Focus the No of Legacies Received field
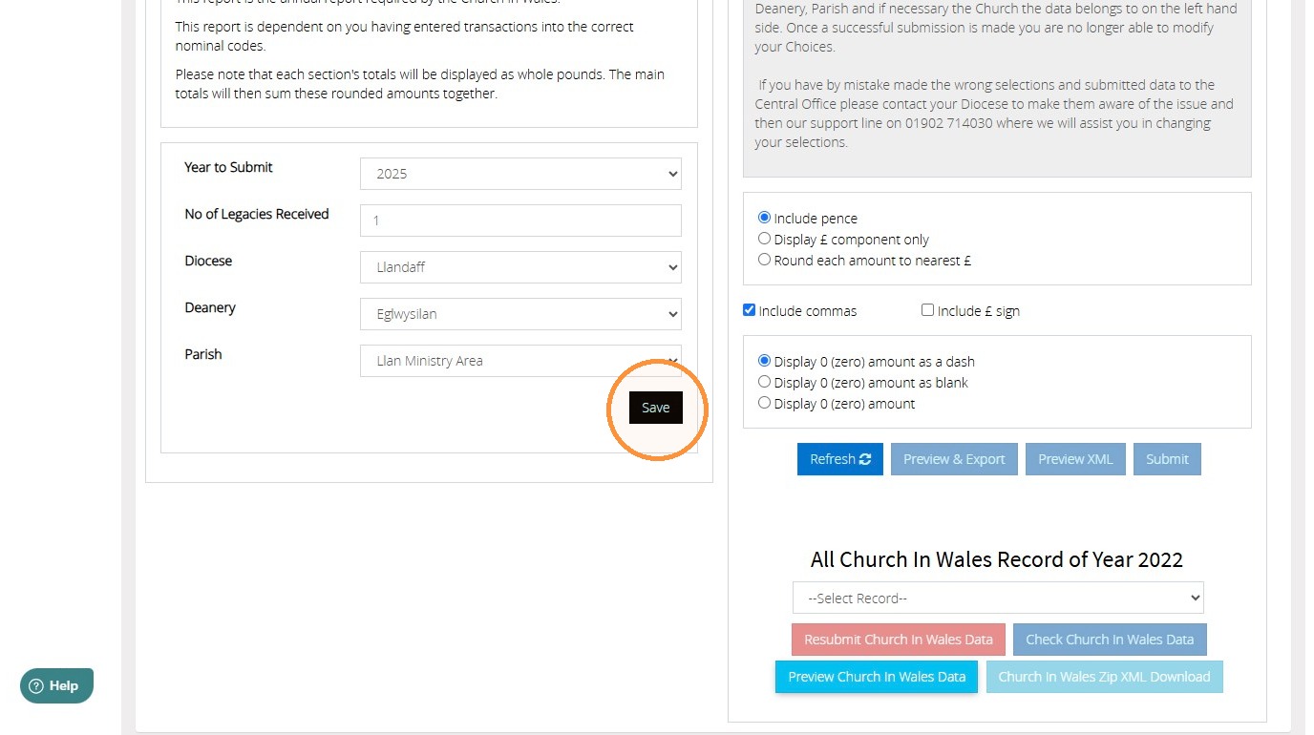Image resolution: width=1314 pixels, height=735 pixels. (x=520, y=220)
